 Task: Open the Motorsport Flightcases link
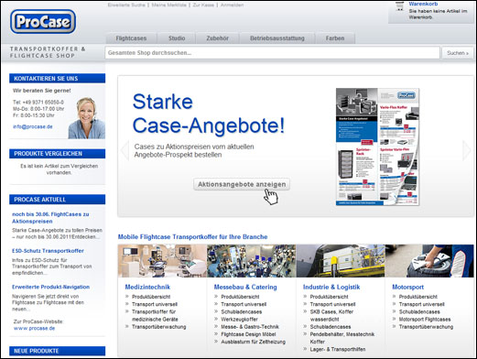[x=425, y=320]
